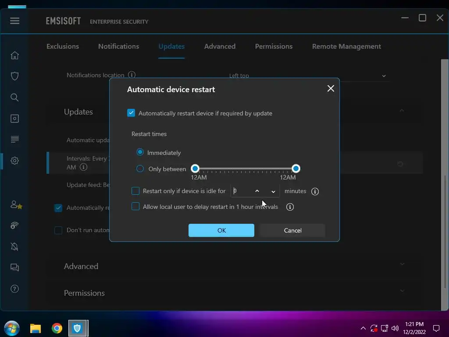Click info icon beside delay restart option
449x337 pixels.
tap(290, 207)
